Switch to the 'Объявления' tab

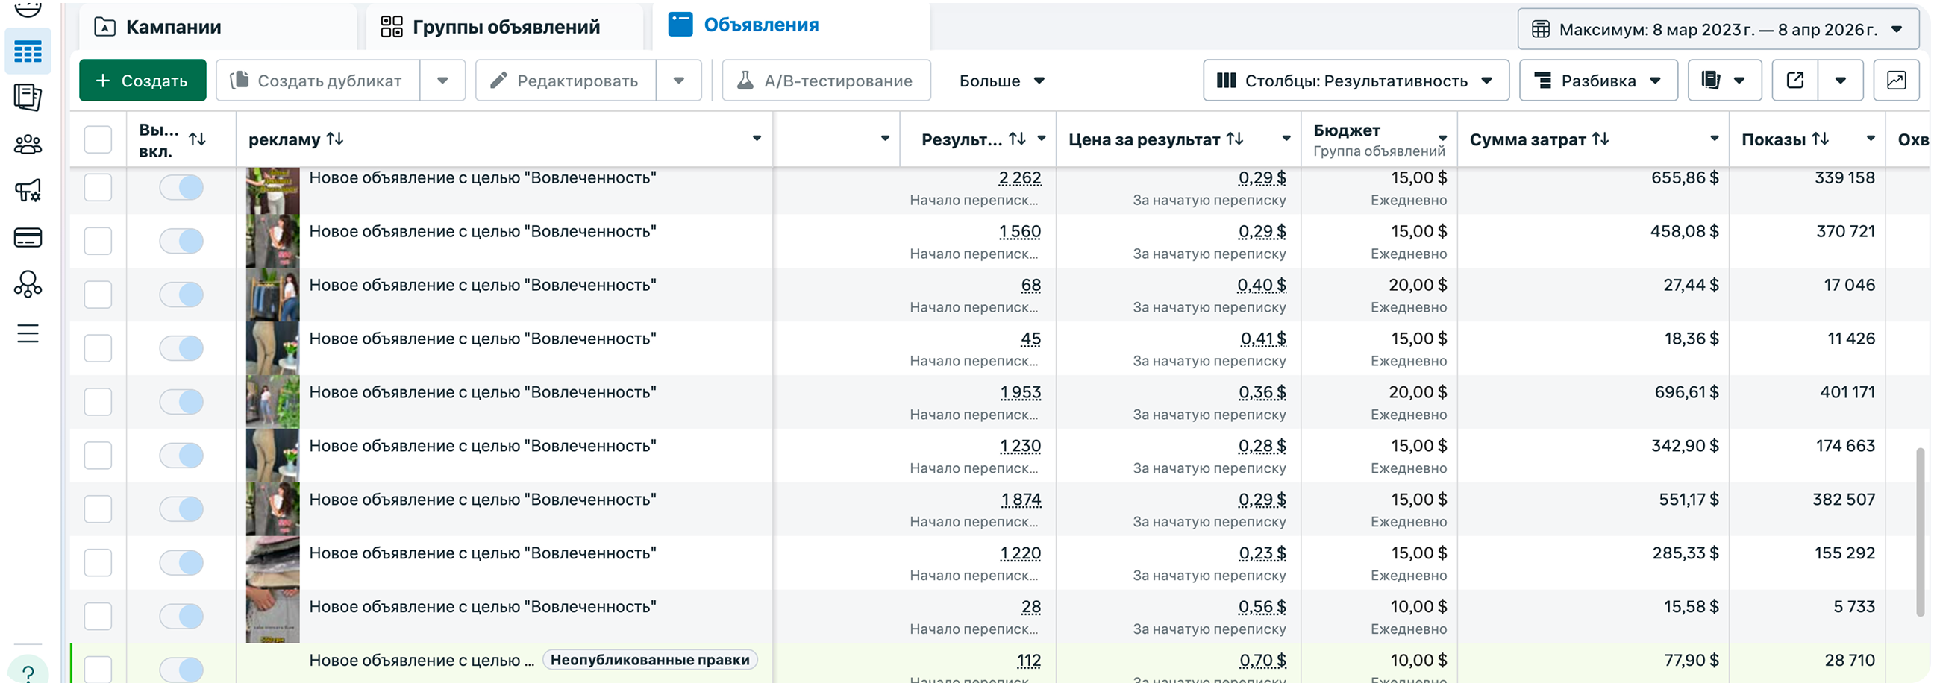coord(792,25)
